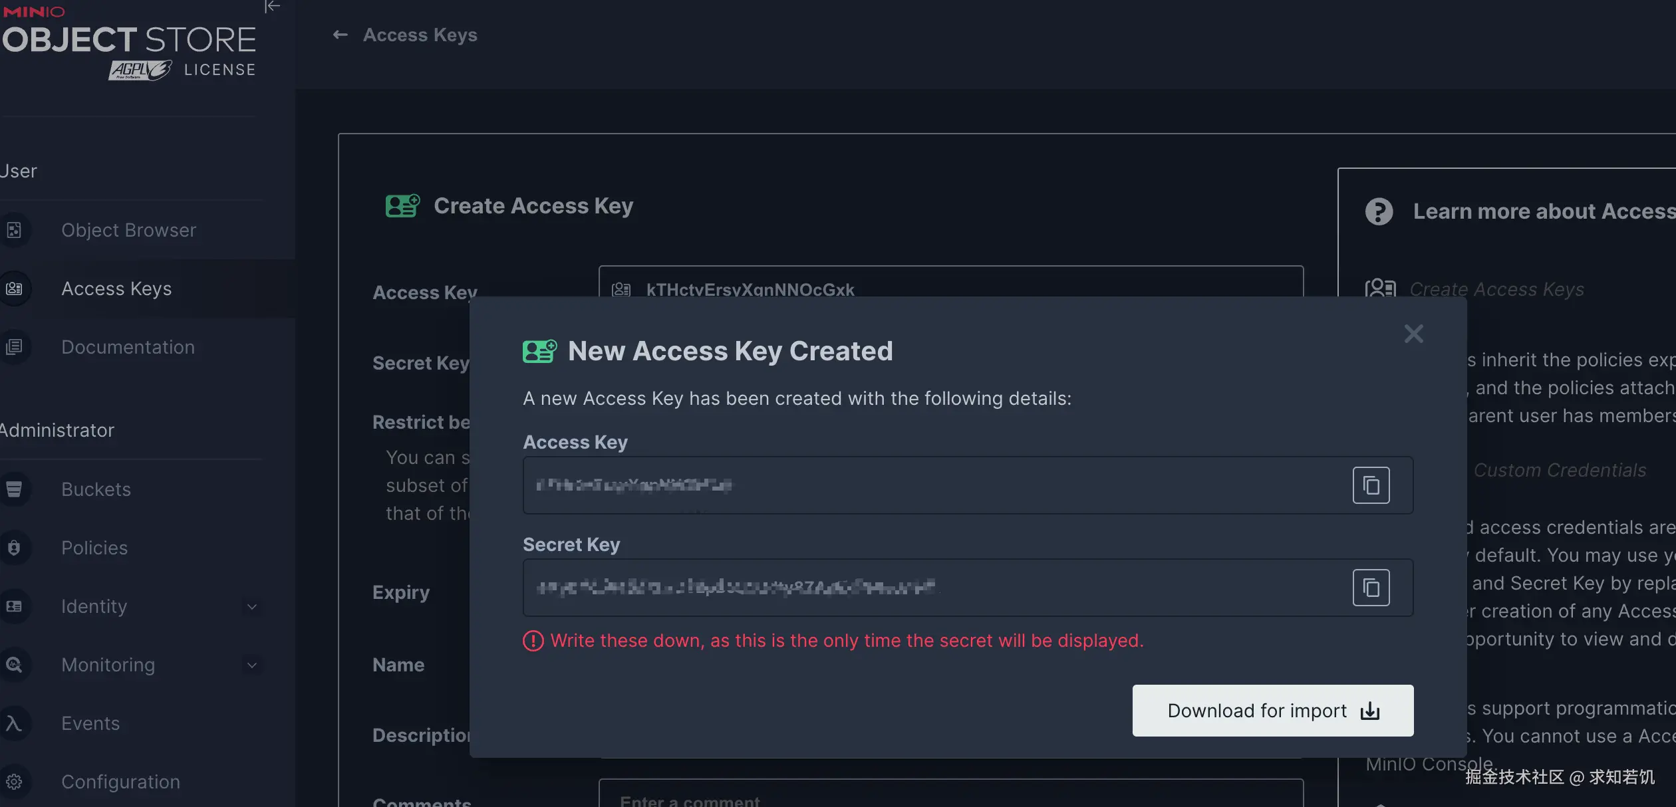Close the New Access Key Created dialog
The width and height of the screenshot is (1676, 807).
(x=1413, y=334)
